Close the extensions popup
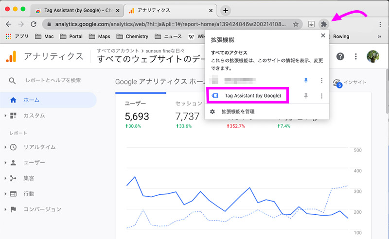This screenshot has width=389, height=239. (323, 35)
